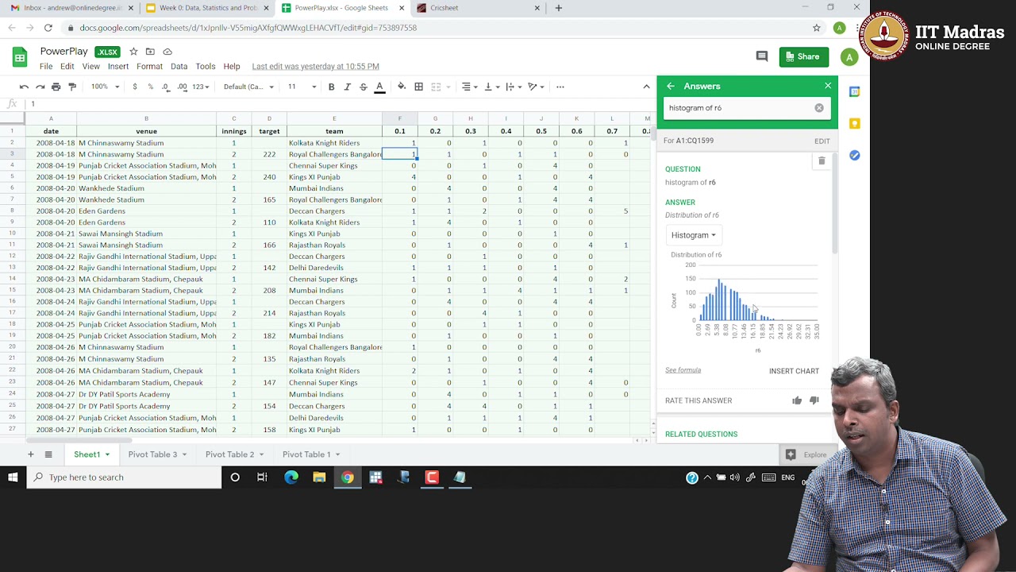This screenshot has height=572, width=1016.
Task: Open the zoom level dropdown
Action: pos(103,87)
